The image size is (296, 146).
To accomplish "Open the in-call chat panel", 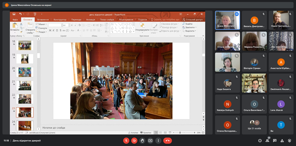I will [275, 141].
